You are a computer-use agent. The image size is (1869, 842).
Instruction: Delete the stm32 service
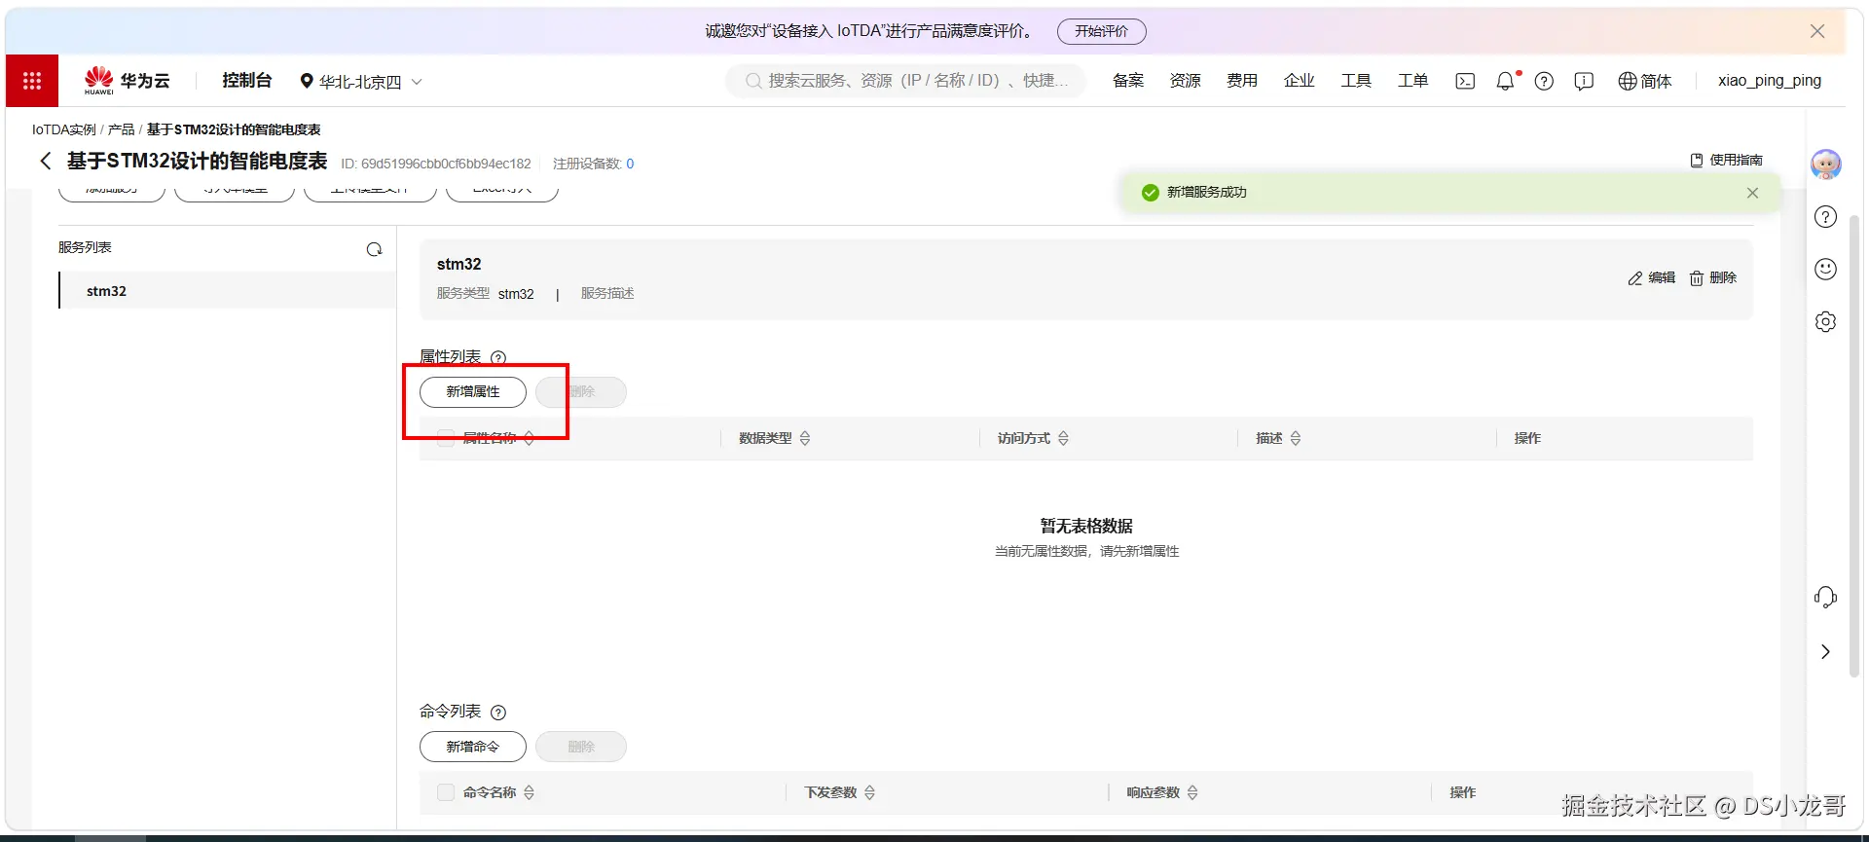pyautogui.click(x=1713, y=278)
